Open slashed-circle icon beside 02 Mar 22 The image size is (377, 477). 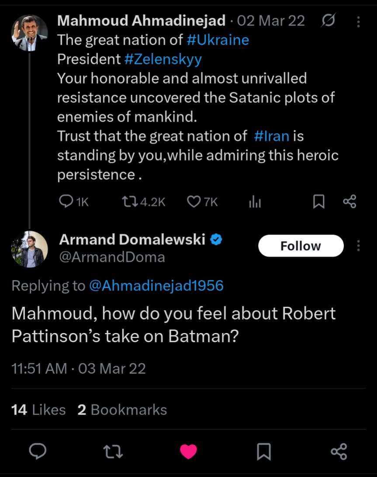point(328,21)
